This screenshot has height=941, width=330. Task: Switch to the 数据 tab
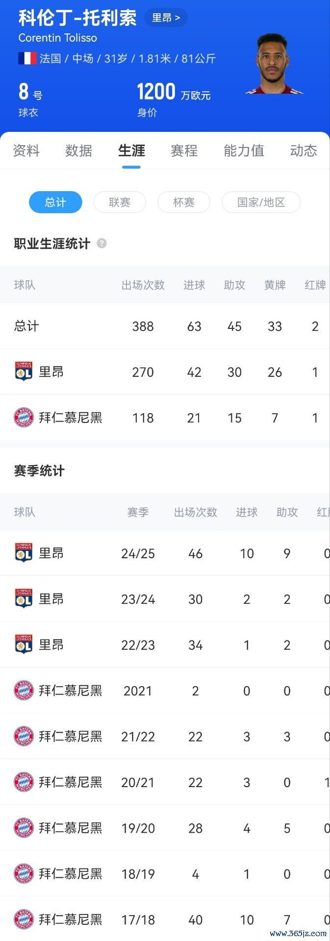click(x=78, y=150)
